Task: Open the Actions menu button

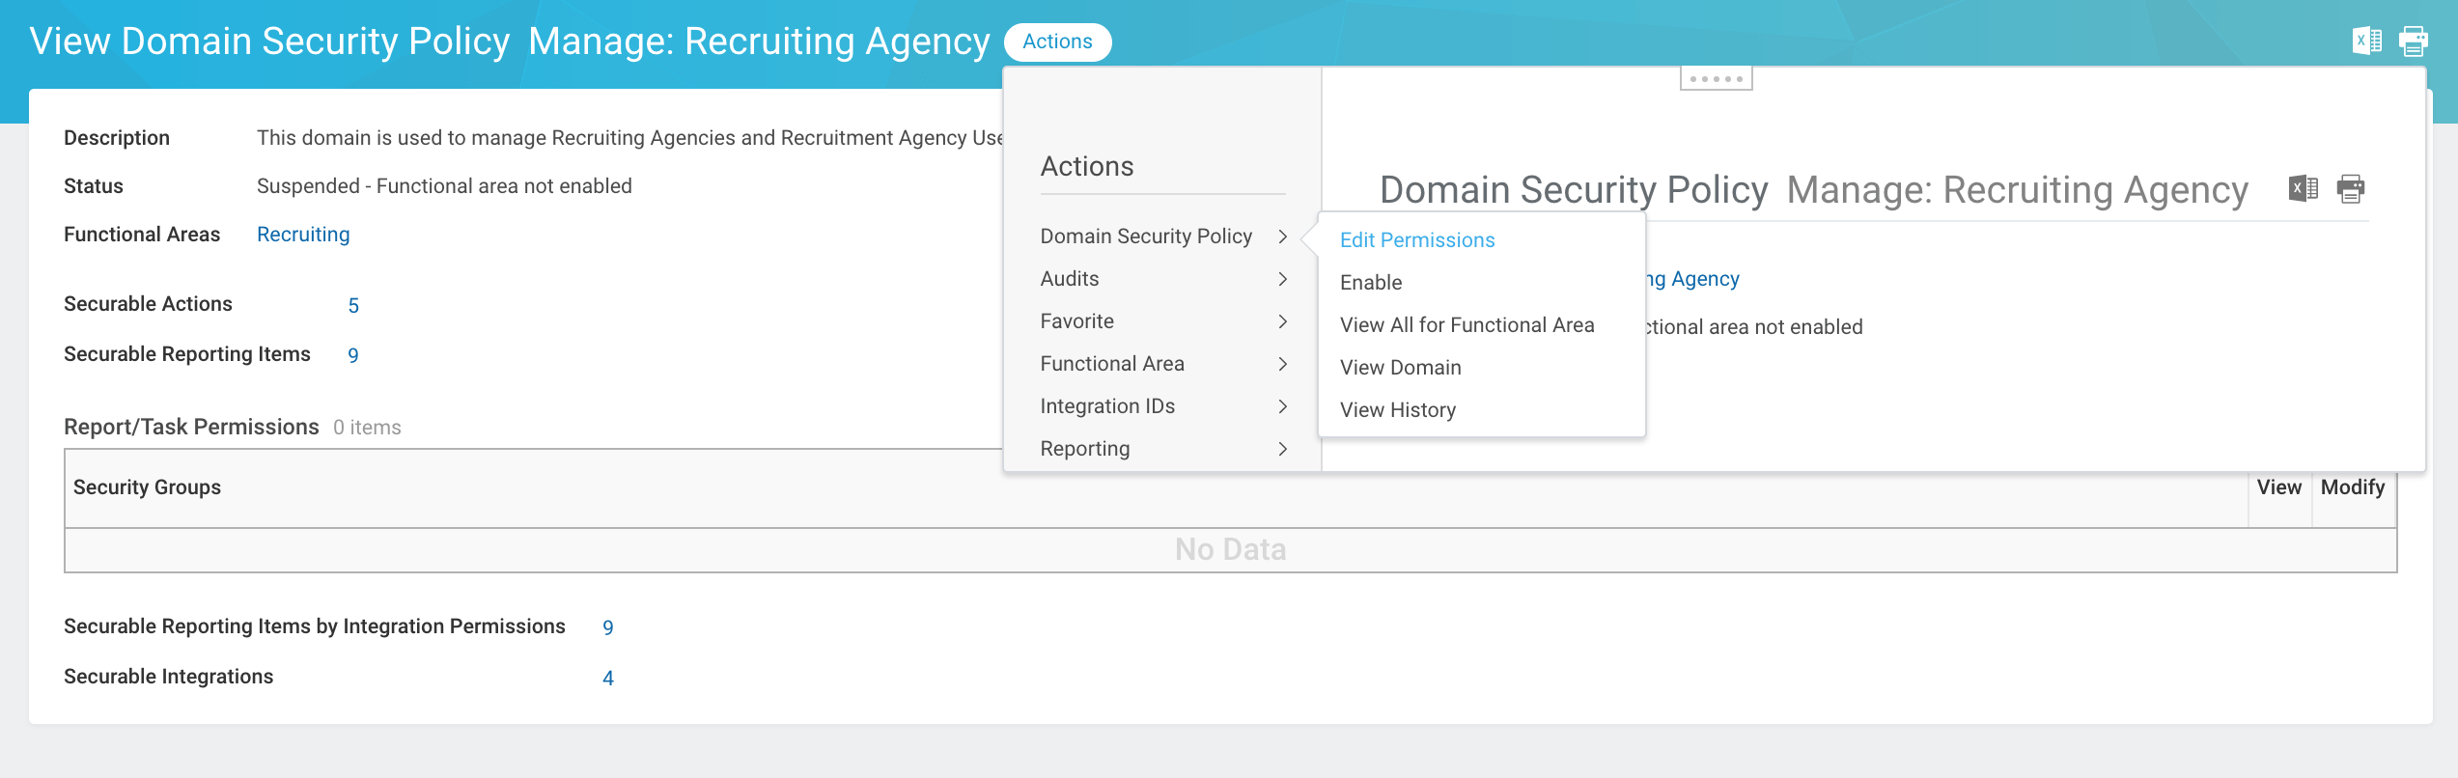Action: click(1057, 41)
